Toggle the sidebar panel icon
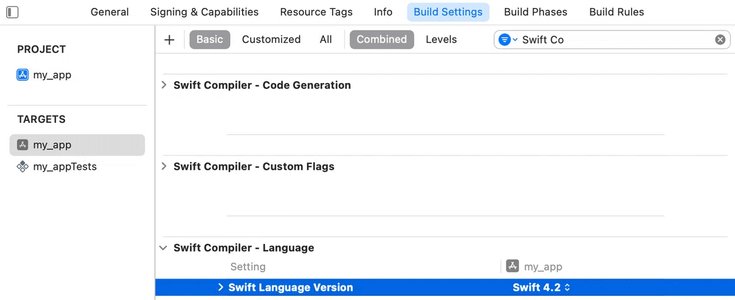This screenshot has width=735, height=300. point(12,12)
